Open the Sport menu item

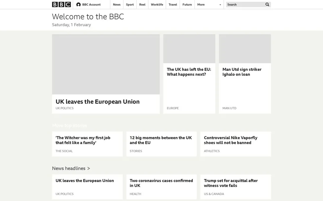point(130,4)
